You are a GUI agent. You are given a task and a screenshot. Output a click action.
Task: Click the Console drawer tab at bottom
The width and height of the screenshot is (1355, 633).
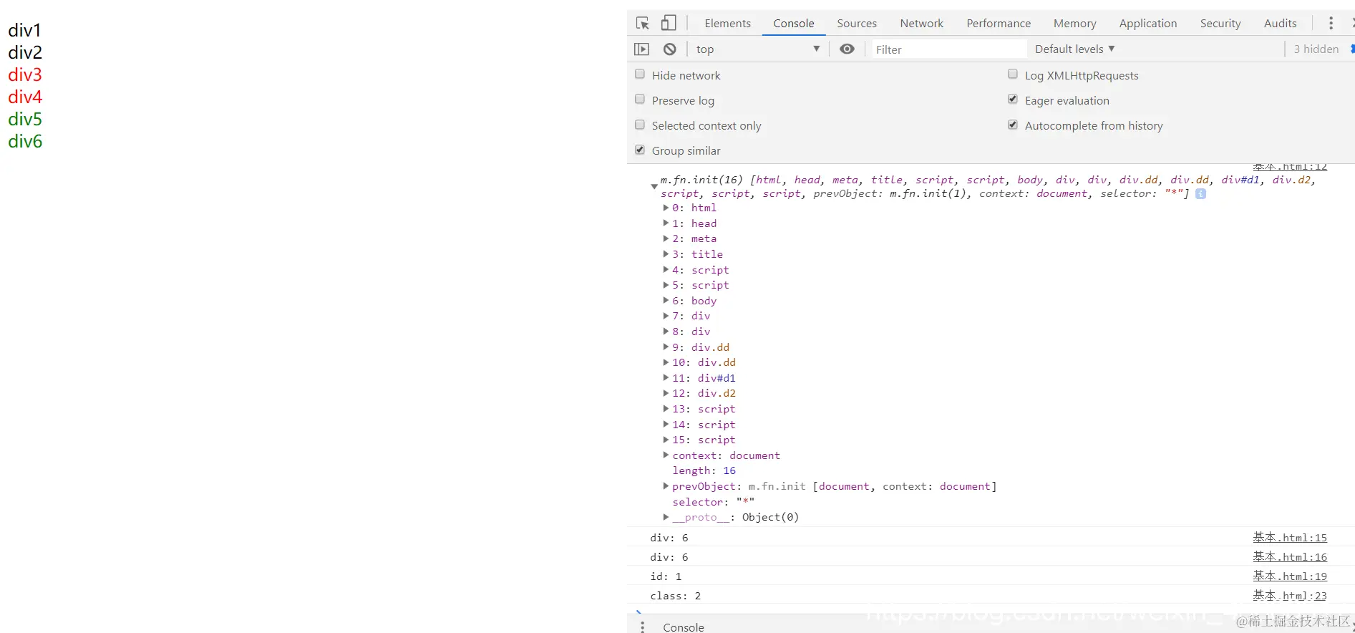684,627
